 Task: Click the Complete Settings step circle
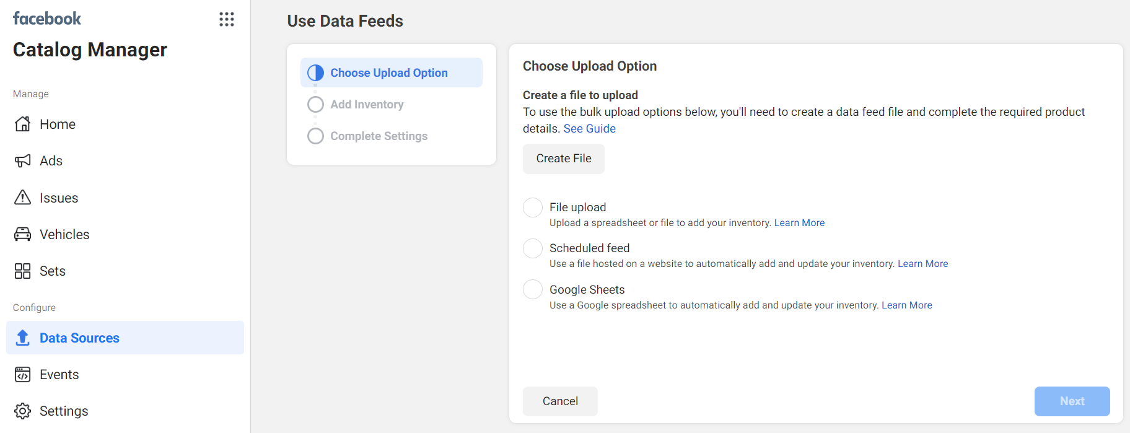pyautogui.click(x=315, y=136)
